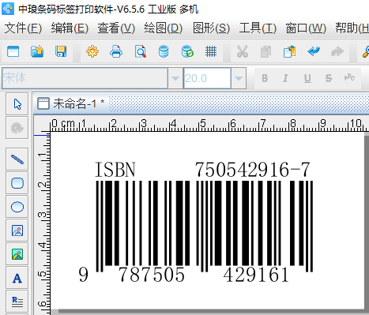Toggle italic formatting
The height and width of the screenshot is (315, 369).
(285, 78)
